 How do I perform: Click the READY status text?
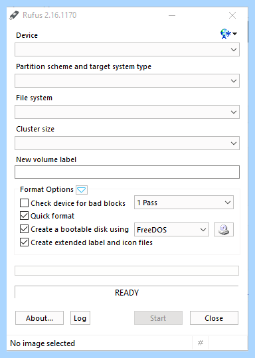[127, 293]
